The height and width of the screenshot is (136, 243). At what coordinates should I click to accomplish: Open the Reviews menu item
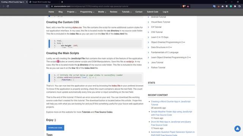pyautogui.click(x=114, y=12)
